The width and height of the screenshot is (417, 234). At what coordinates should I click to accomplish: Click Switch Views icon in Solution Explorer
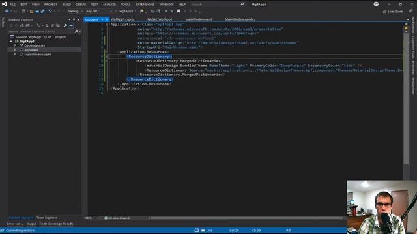[x=27, y=25]
